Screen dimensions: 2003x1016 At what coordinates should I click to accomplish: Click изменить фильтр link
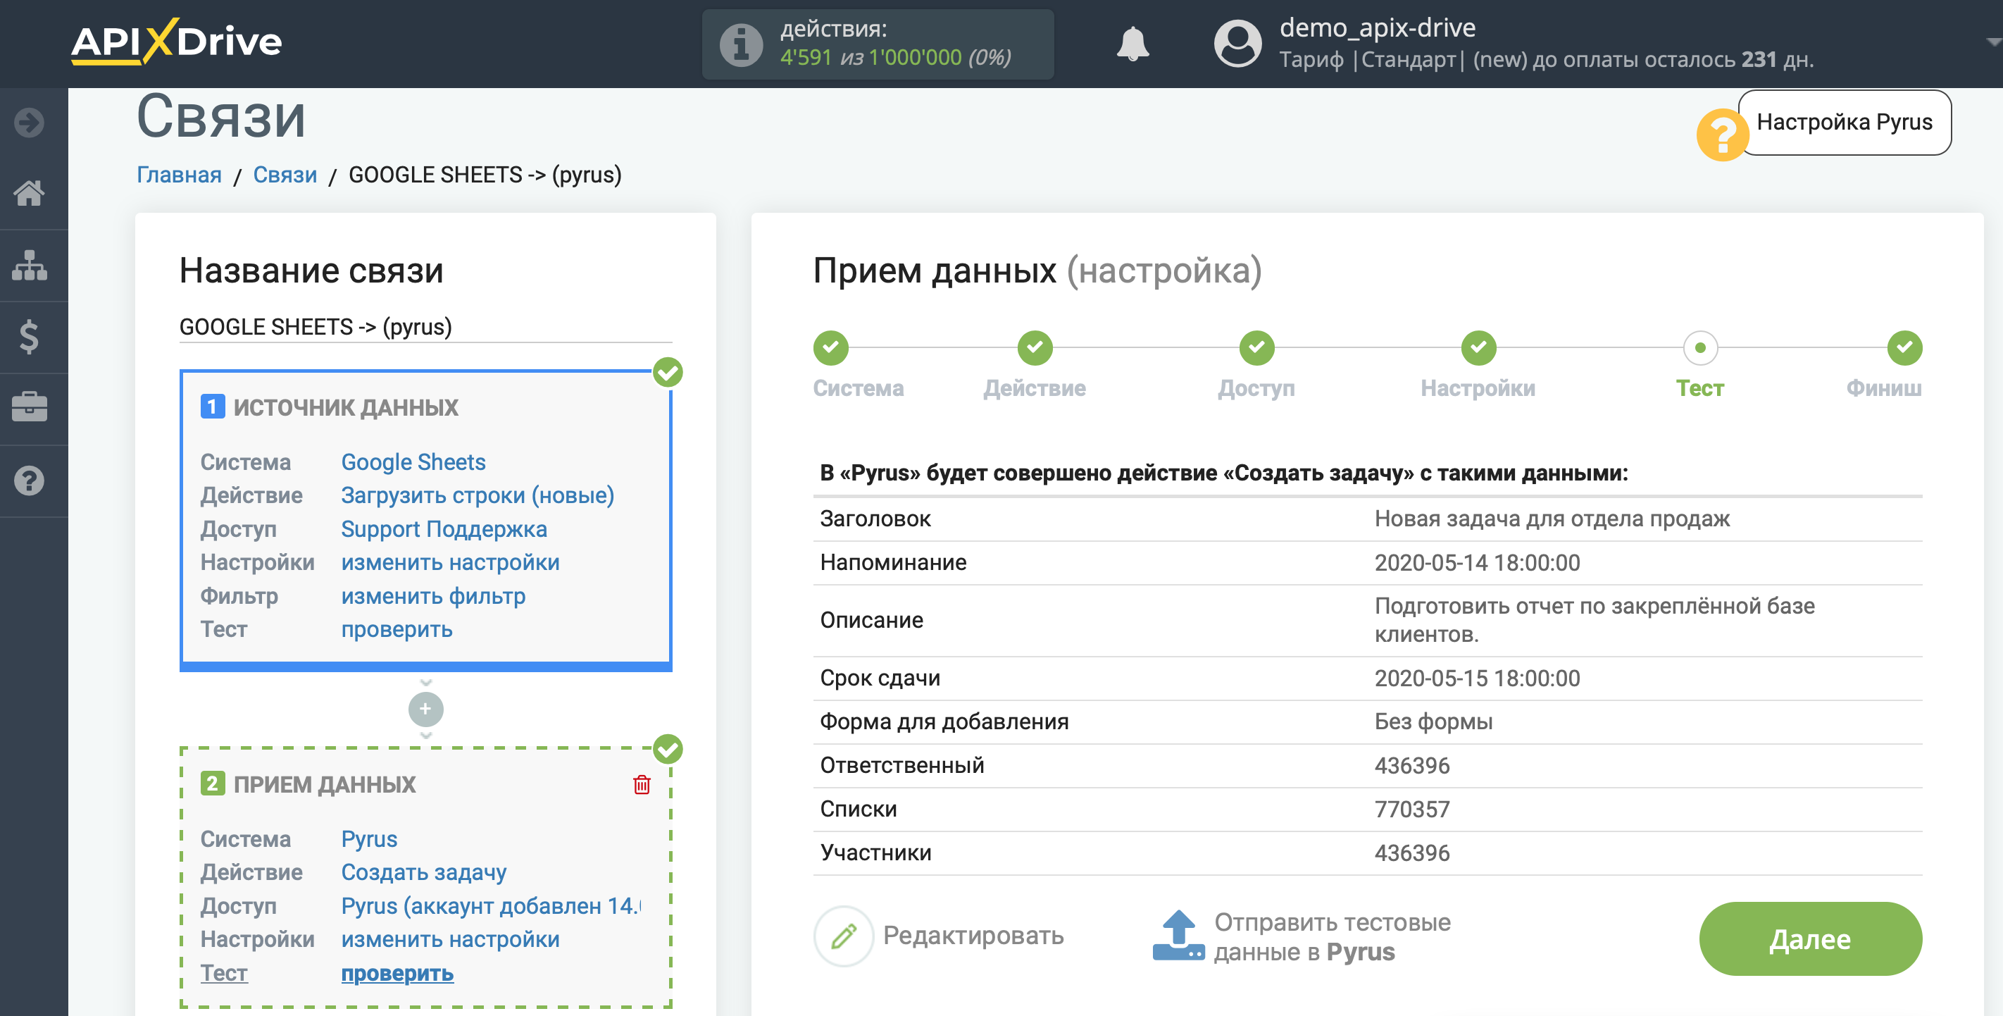click(x=433, y=596)
